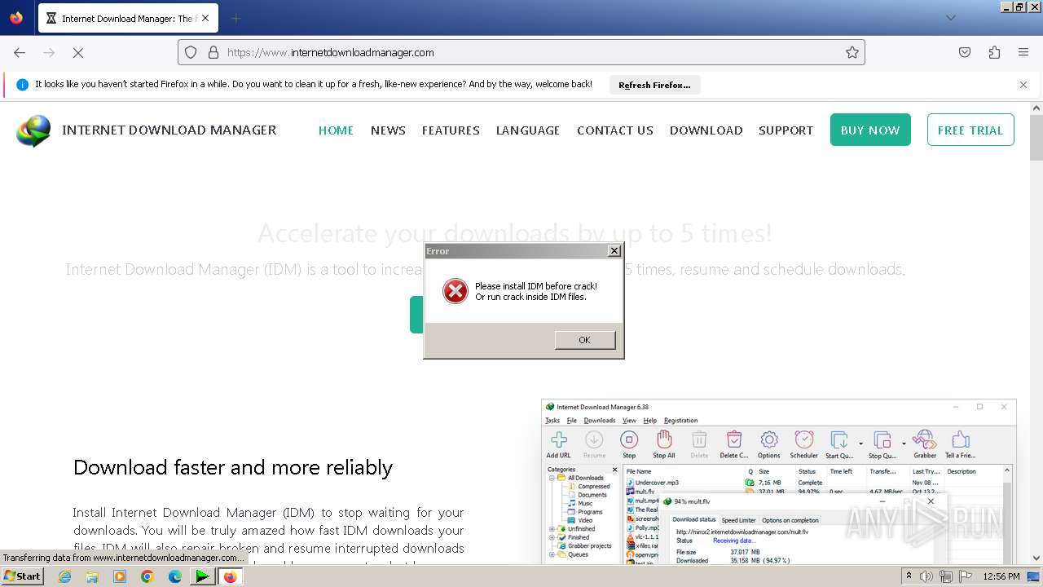1043x587 pixels.
Task: Open the Extensions puzzle icon
Action: pos(994,52)
